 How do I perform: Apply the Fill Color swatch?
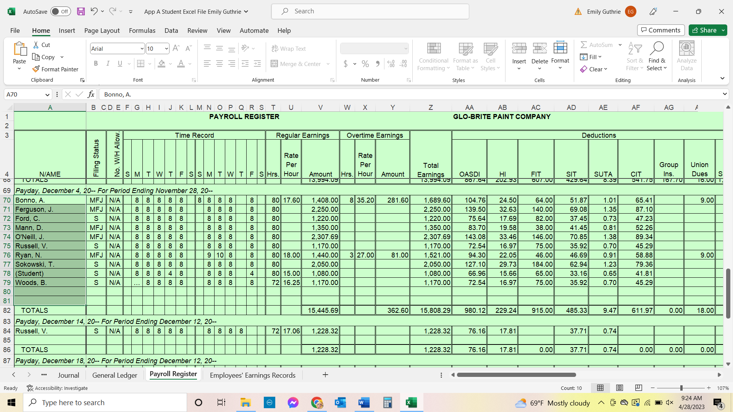coord(161,64)
